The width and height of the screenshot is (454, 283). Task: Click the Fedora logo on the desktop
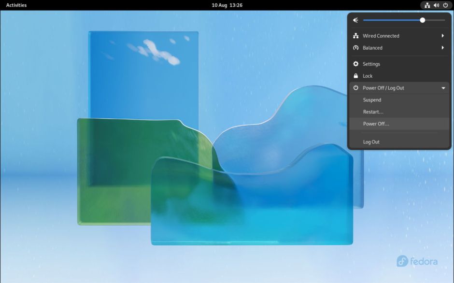tap(417, 261)
